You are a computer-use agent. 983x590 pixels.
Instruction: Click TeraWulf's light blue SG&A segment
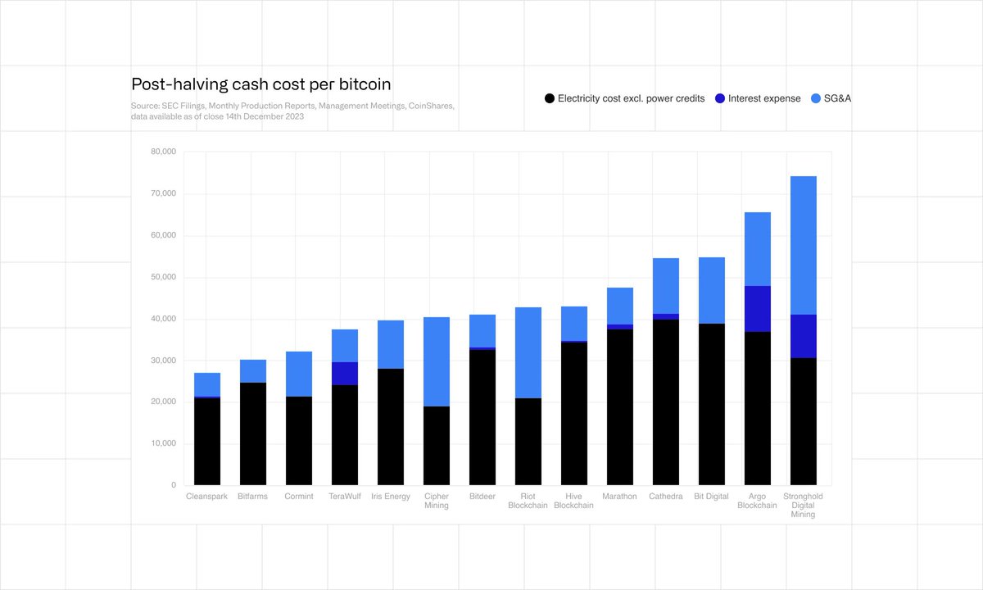345,346
